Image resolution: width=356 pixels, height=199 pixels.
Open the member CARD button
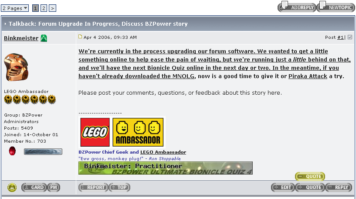coord(34,187)
